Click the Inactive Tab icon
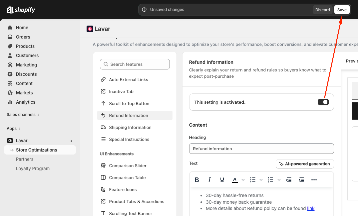 click(103, 91)
